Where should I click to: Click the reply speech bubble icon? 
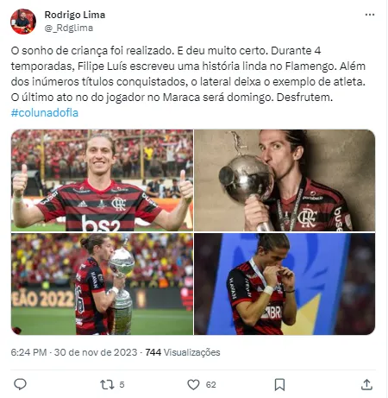click(x=20, y=384)
